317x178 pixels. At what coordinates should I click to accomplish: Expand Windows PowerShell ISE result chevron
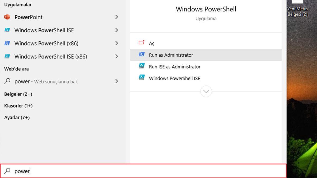pyautogui.click(x=116, y=30)
